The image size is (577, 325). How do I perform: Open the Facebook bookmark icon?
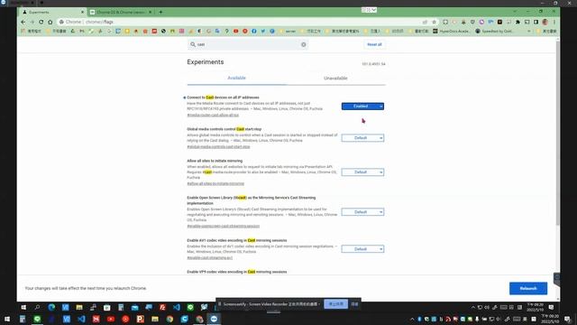point(254,32)
